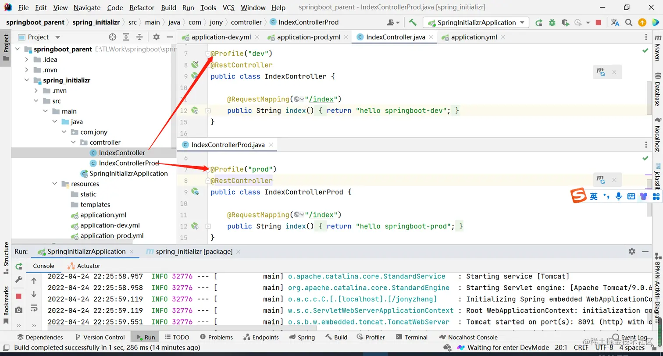The width and height of the screenshot is (663, 356).
Task: Open Run panel settings gear
Action: click(x=632, y=251)
